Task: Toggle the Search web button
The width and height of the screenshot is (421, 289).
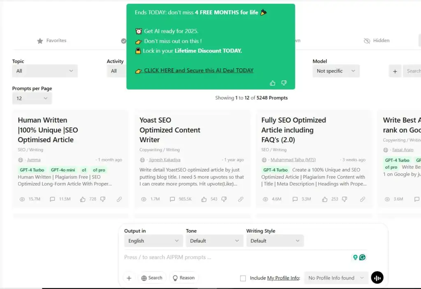Action: [152, 278]
